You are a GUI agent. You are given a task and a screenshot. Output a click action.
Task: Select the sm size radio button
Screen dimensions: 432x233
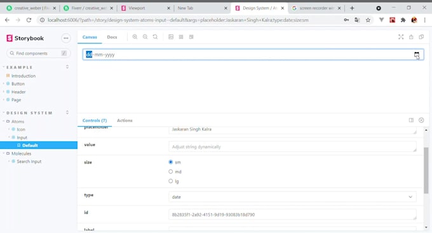click(x=170, y=162)
